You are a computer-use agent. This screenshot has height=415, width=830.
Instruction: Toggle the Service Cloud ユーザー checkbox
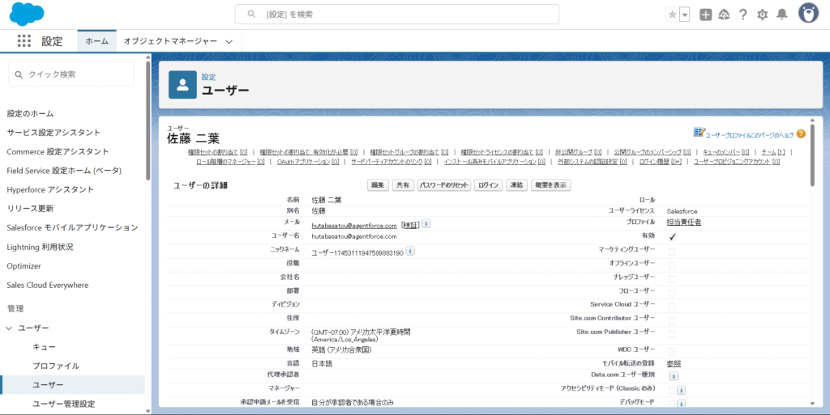point(672,307)
